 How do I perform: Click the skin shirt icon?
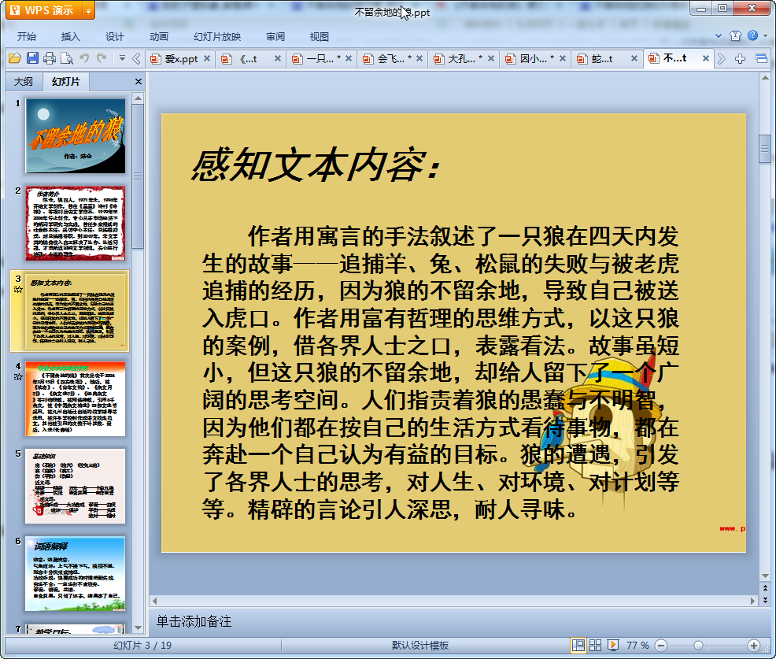click(x=735, y=35)
